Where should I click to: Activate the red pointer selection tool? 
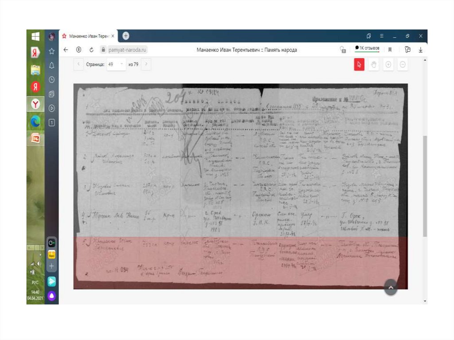click(359, 64)
